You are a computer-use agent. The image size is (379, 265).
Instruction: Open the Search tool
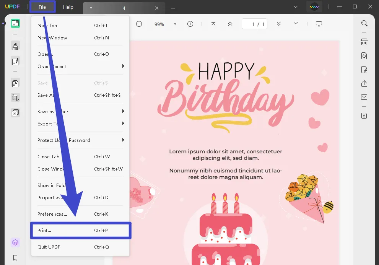click(x=364, y=23)
